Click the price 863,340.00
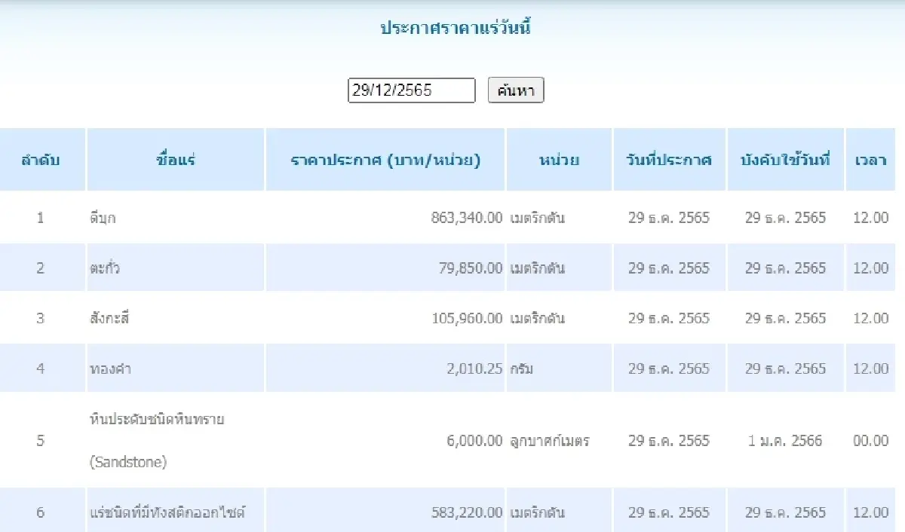This screenshot has width=905, height=532. point(467,218)
